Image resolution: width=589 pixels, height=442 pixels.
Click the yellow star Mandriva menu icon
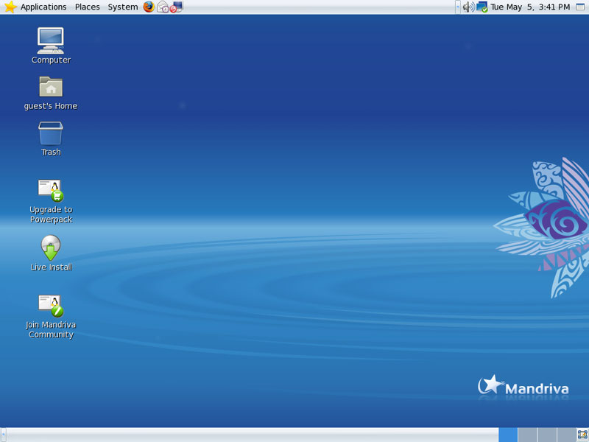click(10, 7)
